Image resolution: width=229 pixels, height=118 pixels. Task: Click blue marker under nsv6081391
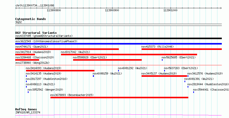click(x=185, y=81)
